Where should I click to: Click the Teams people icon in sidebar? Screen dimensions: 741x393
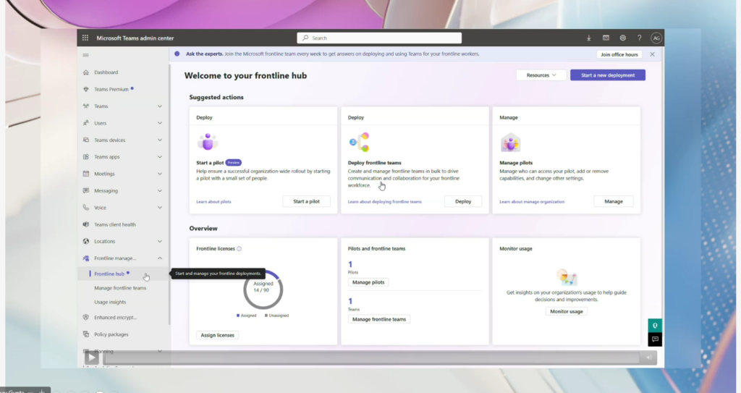pos(86,106)
